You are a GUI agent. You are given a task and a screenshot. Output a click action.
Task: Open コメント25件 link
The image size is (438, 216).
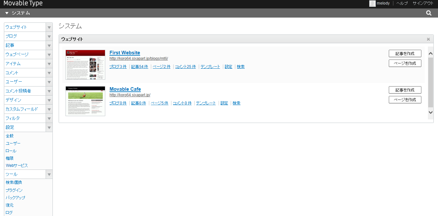pyautogui.click(x=185, y=67)
